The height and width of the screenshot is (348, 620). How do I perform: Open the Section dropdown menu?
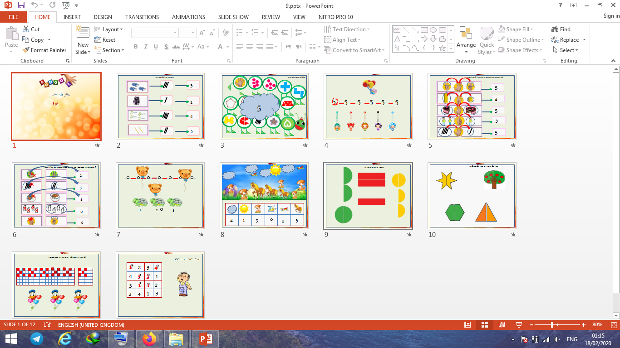(x=109, y=50)
